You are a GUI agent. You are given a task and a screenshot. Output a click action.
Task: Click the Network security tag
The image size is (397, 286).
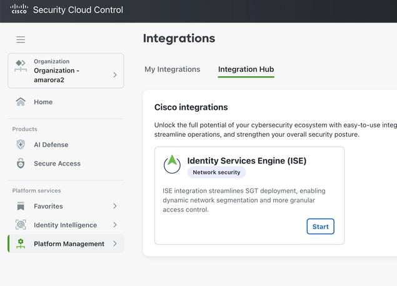pyautogui.click(x=216, y=172)
